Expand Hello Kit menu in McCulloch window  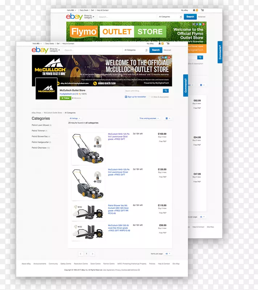(37, 43)
